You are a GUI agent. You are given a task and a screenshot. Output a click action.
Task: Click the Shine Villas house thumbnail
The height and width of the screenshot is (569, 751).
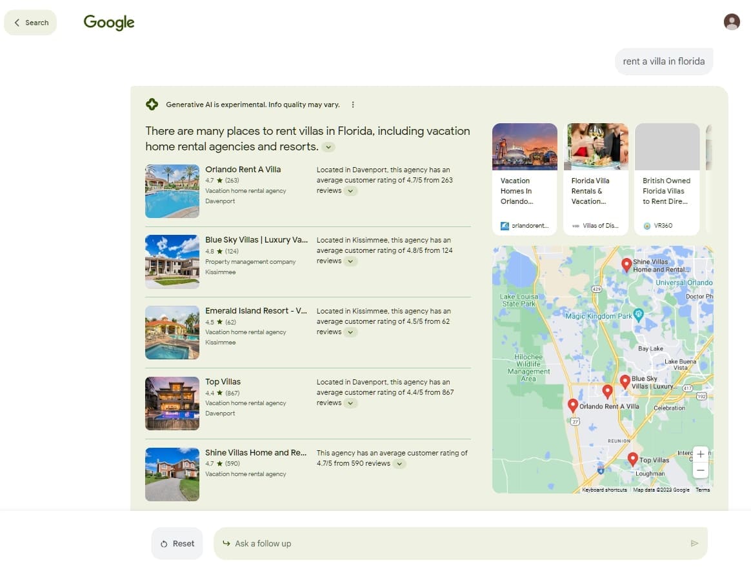point(172,474)
